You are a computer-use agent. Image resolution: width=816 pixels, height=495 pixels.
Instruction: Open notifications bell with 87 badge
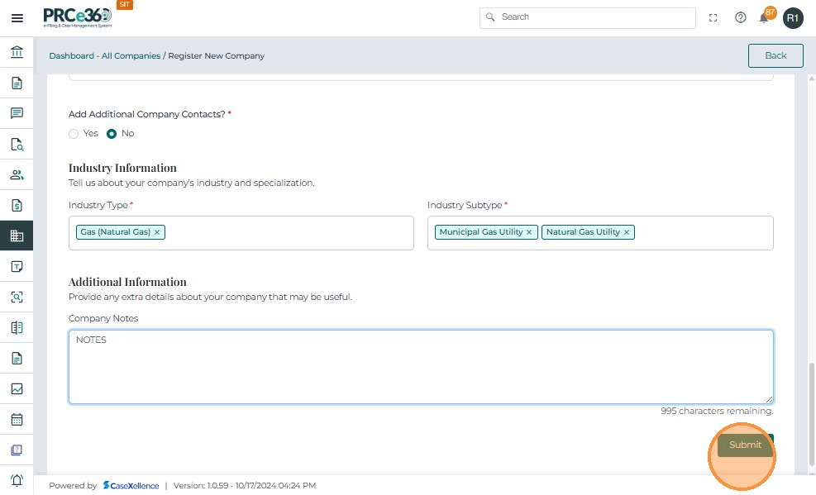(765, 18)
